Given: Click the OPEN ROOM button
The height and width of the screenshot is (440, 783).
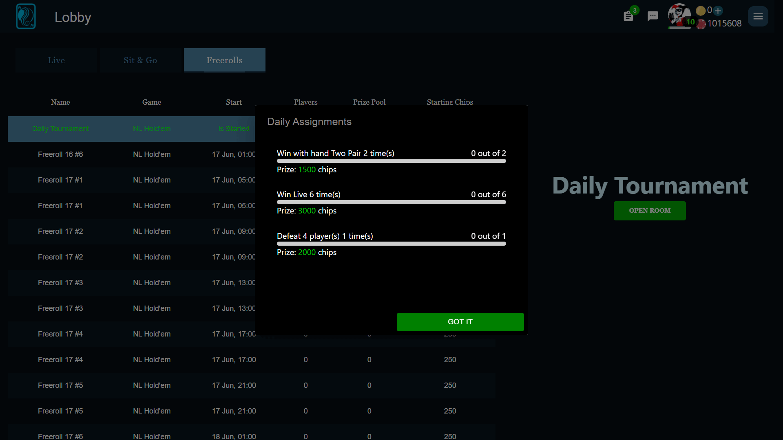Looking at the screenshot, I should pyautogui.click(x=649, y=211).
